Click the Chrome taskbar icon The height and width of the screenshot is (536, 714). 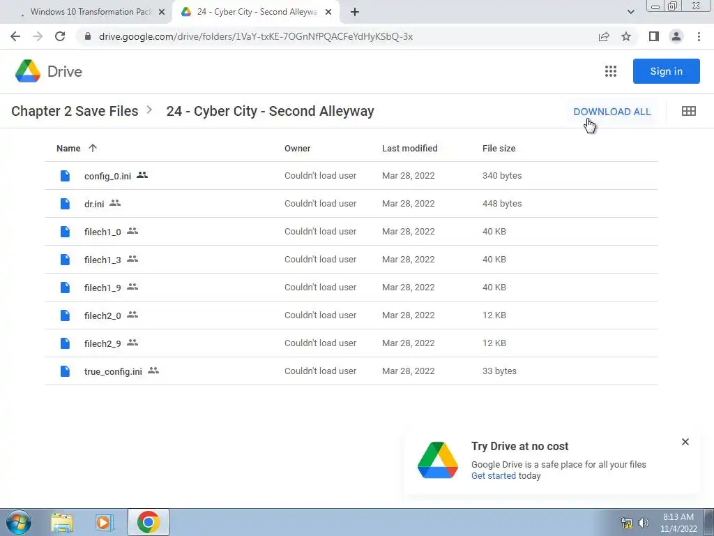pyautogui.click(x=148, y=522)
